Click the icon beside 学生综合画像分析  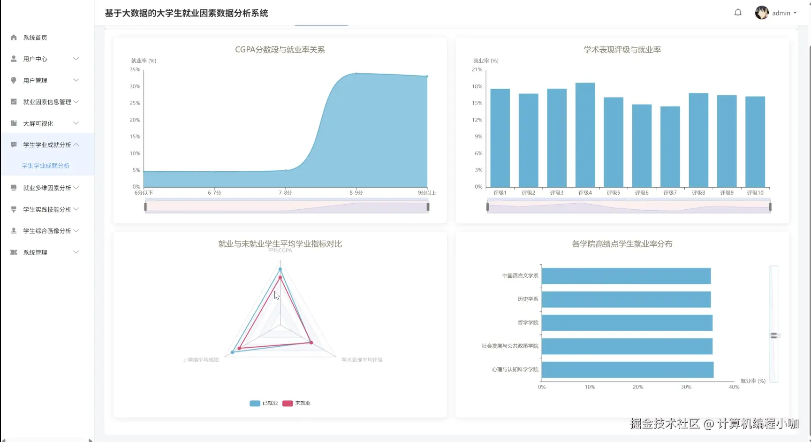14,231
